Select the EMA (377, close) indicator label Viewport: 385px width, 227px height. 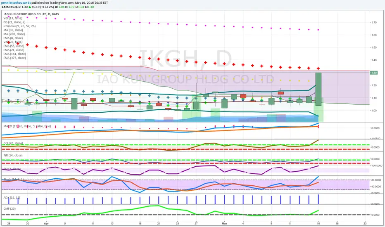[14, 58]
